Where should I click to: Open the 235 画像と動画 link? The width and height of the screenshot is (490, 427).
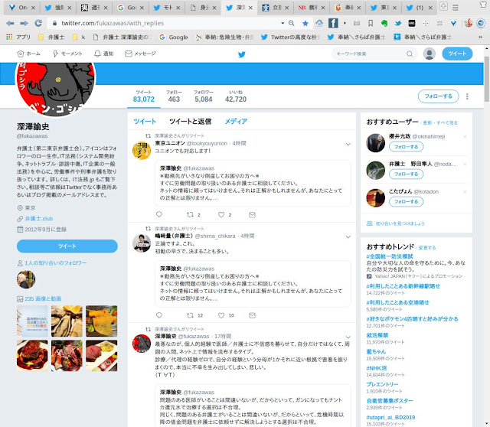43,299
